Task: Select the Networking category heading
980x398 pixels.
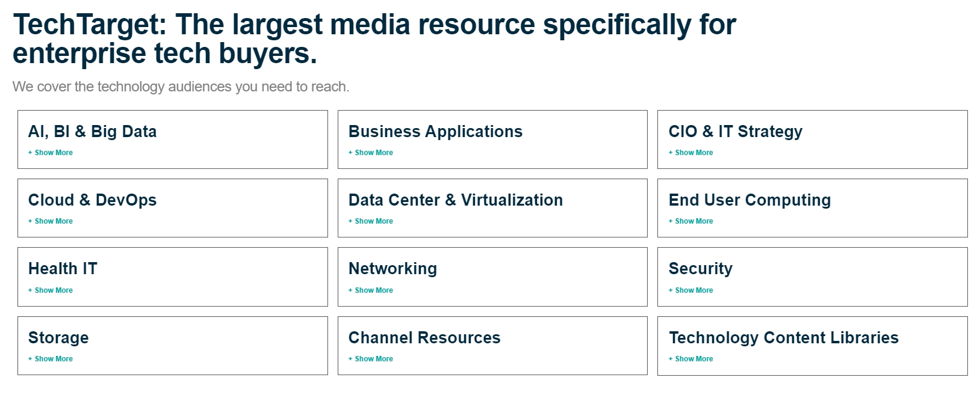Action: (392, 269)
